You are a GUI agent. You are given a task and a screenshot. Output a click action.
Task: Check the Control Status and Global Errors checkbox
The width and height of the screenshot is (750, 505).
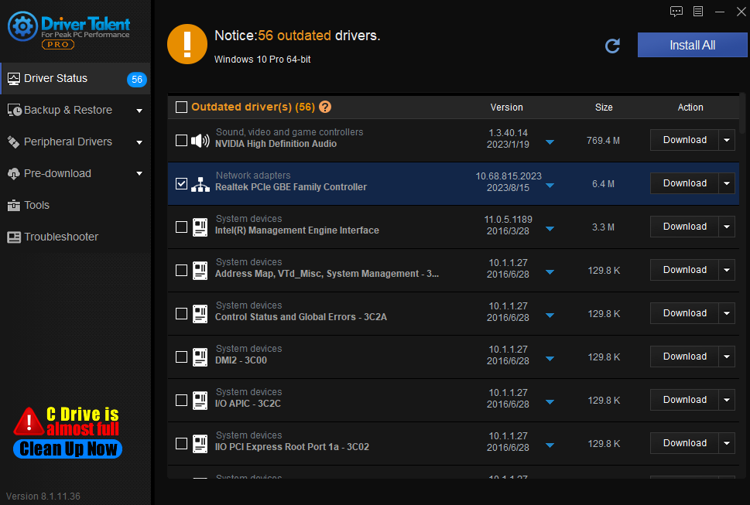(181, 314)
